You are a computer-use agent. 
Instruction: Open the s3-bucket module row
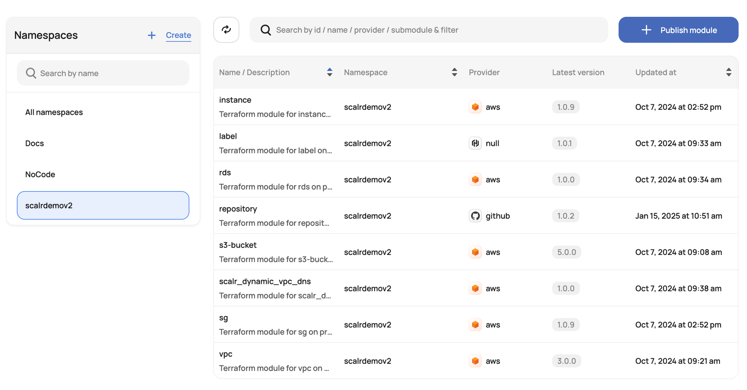coord(476,252)
